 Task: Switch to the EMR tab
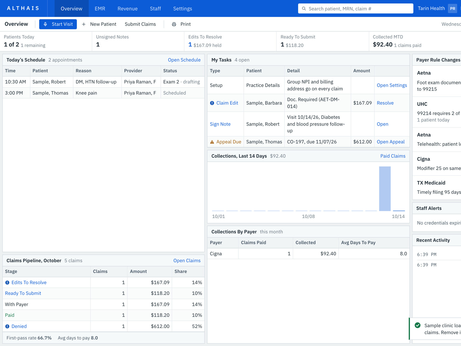[x=100, y=9]
